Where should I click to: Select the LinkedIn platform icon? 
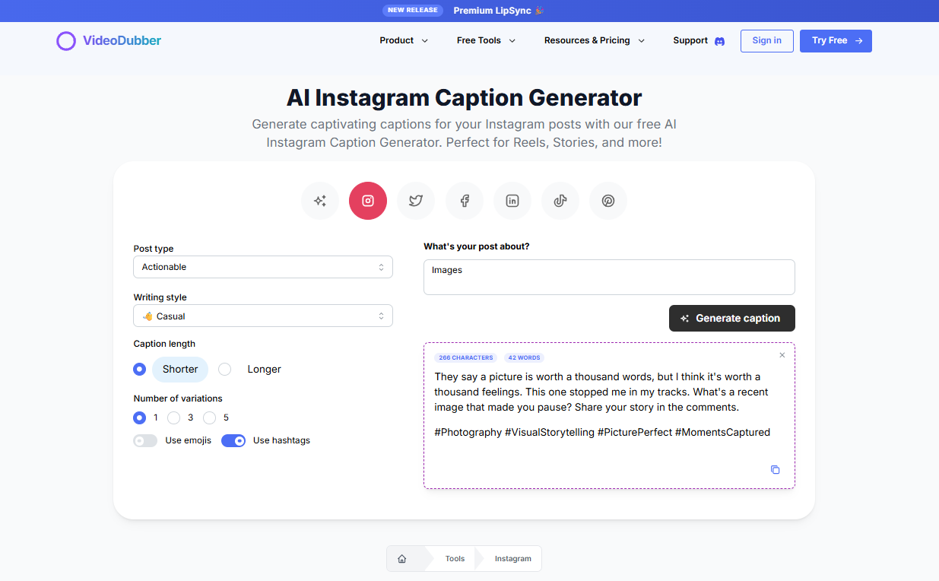(512, 201)
